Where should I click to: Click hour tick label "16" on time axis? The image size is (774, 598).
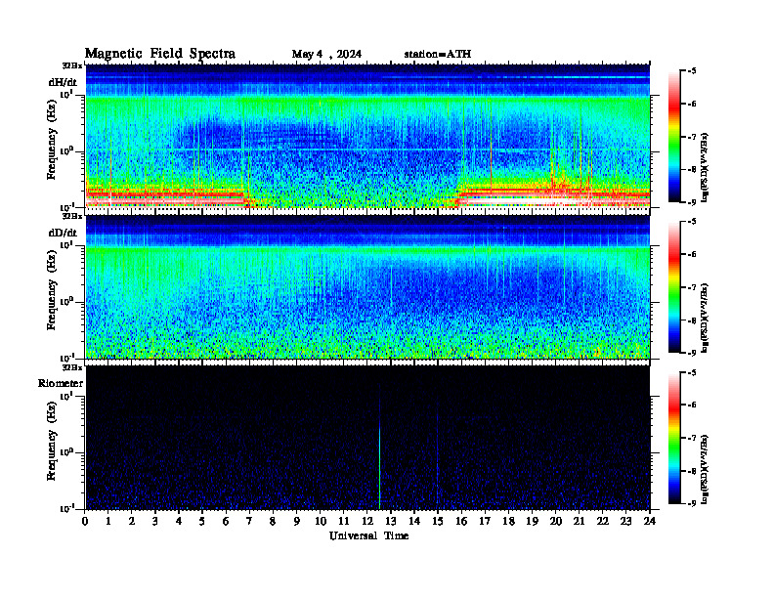click(461, 522)
